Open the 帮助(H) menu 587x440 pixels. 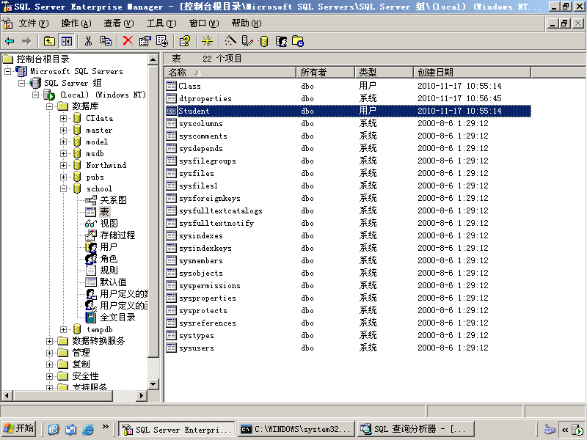click(247, 23)
